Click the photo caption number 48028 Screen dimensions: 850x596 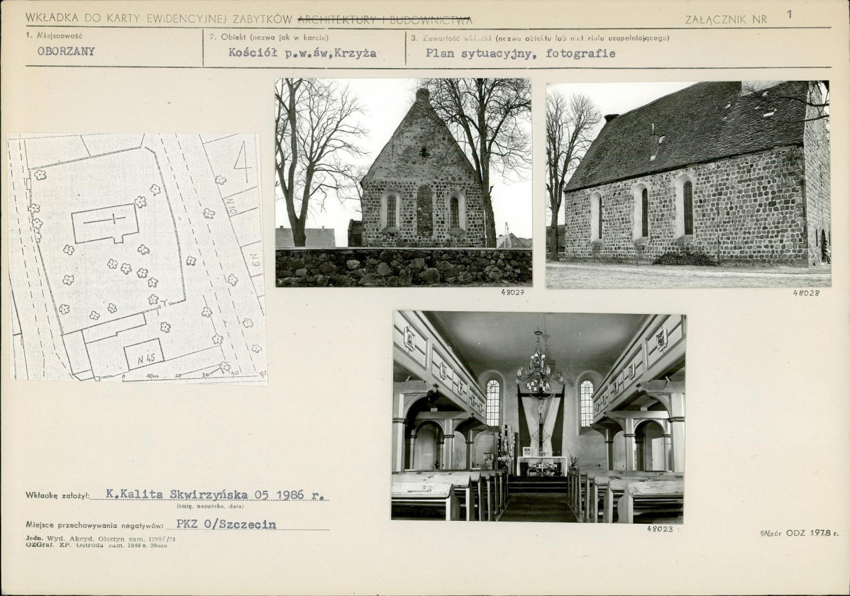806,293
